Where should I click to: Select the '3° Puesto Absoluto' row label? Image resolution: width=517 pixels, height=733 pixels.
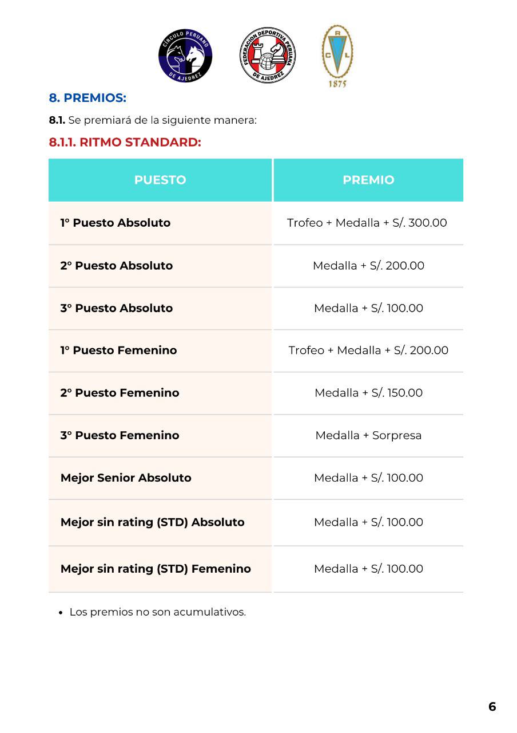(117, 308)
